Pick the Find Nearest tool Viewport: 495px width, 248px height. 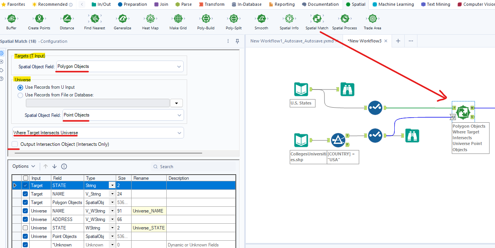(x=95, y=19)
